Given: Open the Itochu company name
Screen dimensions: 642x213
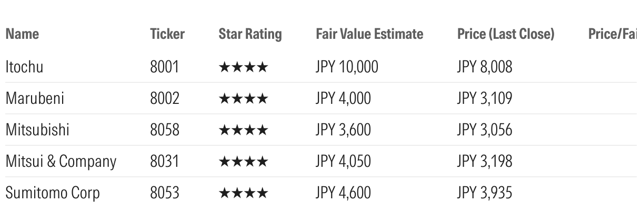Looking at the screenshot, I should (x=24, y=67).
